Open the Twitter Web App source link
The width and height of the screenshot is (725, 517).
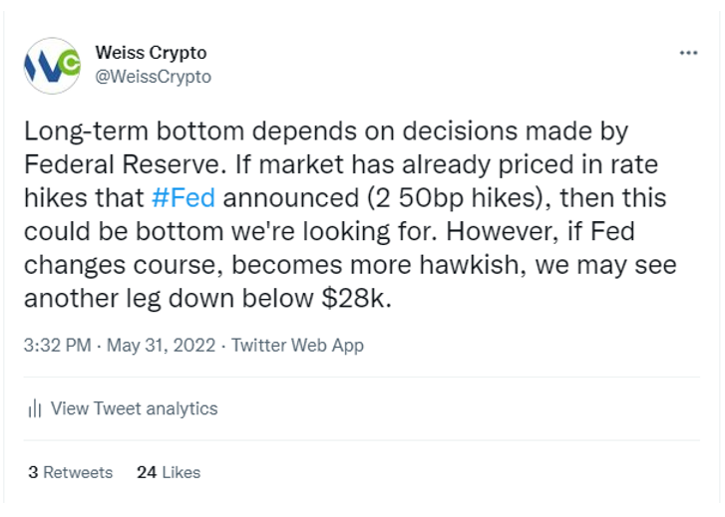[297, 345]
